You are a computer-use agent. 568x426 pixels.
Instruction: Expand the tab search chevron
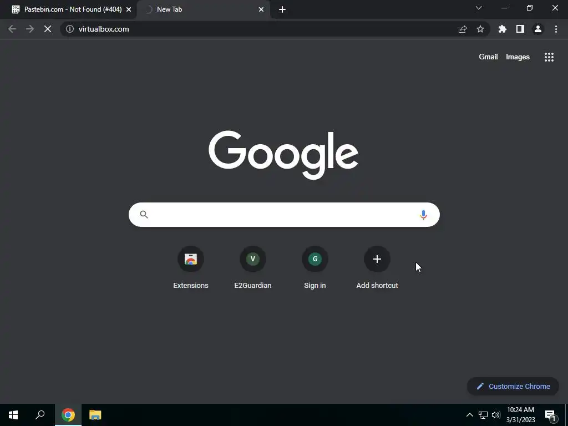click(x=479, y=8)
